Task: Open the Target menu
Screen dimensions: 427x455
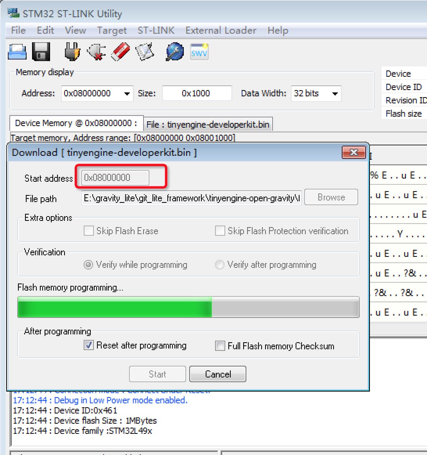Action: click(x=111, y=30)
